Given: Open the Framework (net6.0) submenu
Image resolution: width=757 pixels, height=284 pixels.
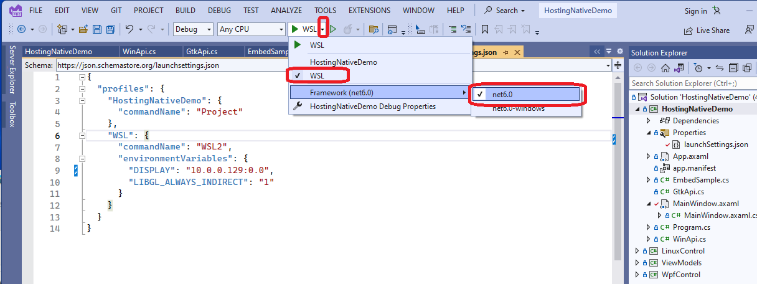Looking at the screenshot, I should [380, 92].
